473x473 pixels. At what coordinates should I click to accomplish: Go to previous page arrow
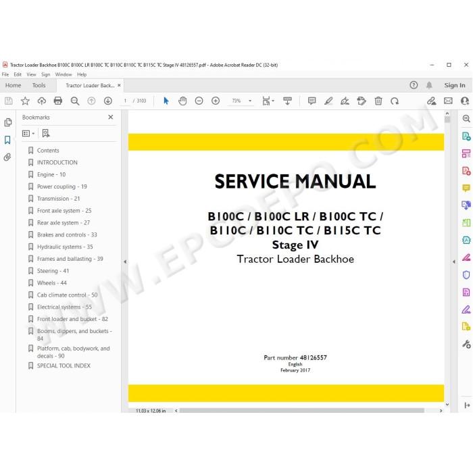[91, 101]
